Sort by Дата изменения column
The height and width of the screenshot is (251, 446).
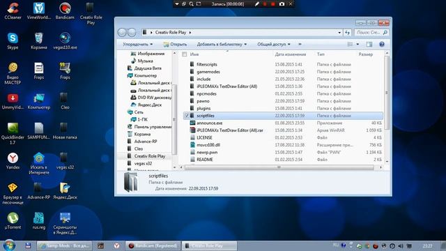(291, 54)
